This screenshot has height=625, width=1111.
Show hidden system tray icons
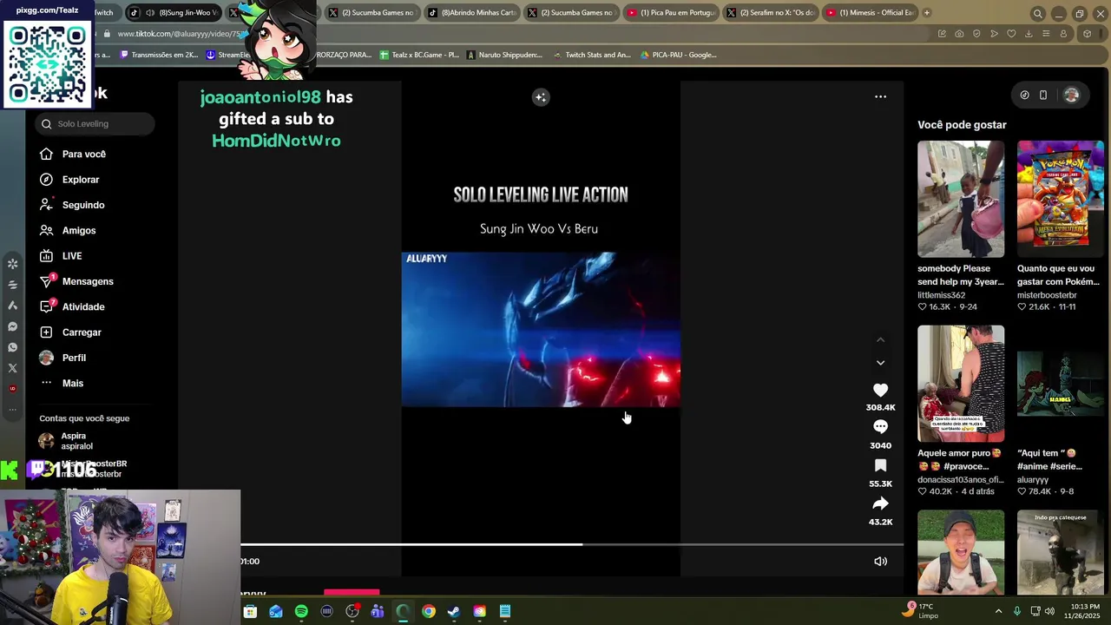tap(998, 611)
